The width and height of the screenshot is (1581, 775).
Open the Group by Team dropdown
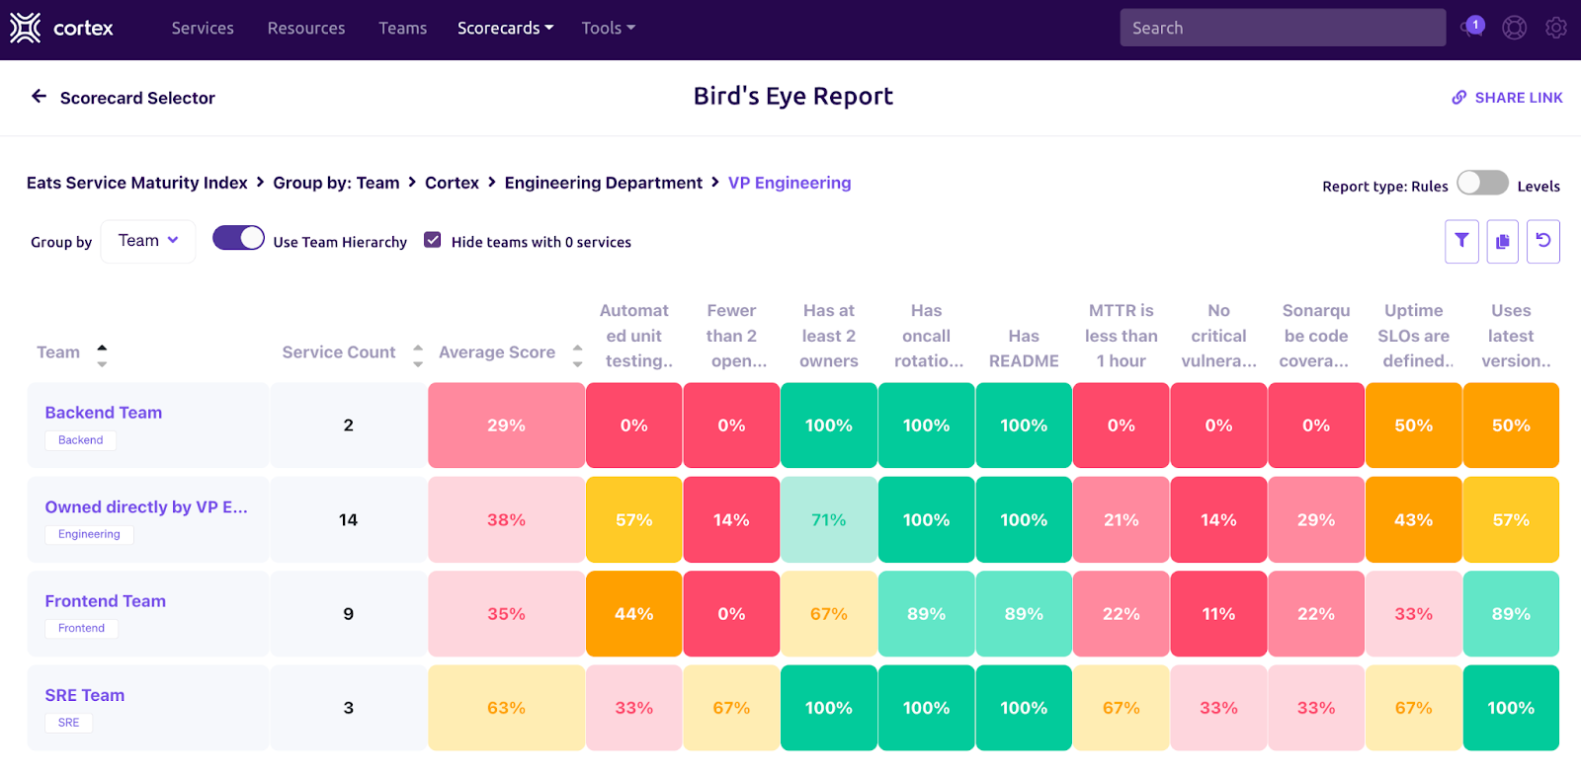148,241
